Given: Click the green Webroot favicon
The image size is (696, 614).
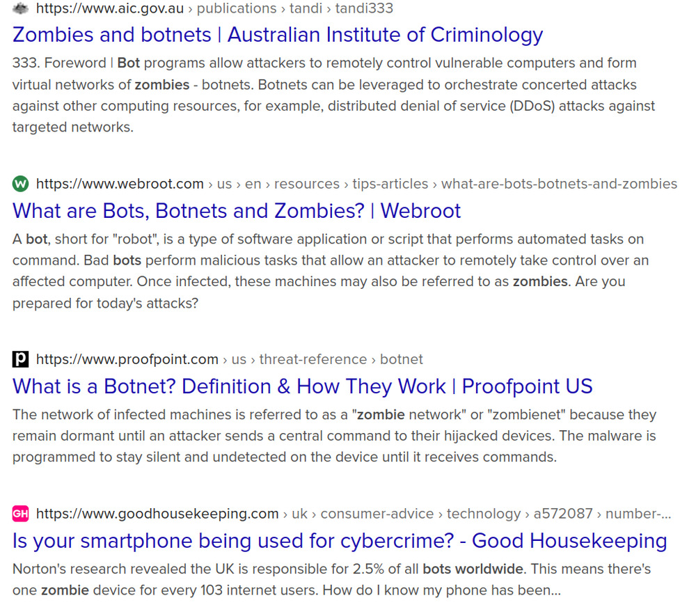Looking at the screenshot, I should (x=21, y=184).
